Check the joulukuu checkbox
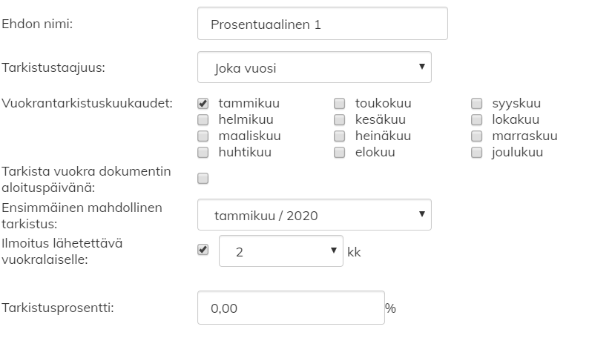 (477, 153)
